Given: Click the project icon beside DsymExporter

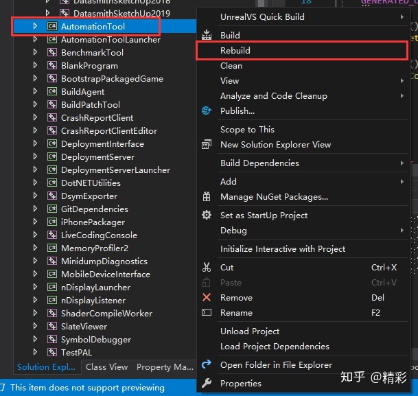Looking at the screenshot, I should (x=52, y=196).
